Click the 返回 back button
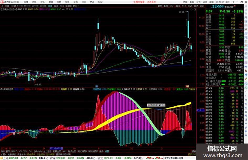This screenshot has height=160, width=248. tap(202, 6)
